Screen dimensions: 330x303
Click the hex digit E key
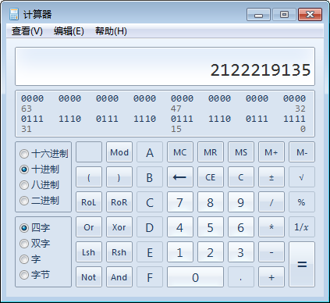click(x=150, y=252)
